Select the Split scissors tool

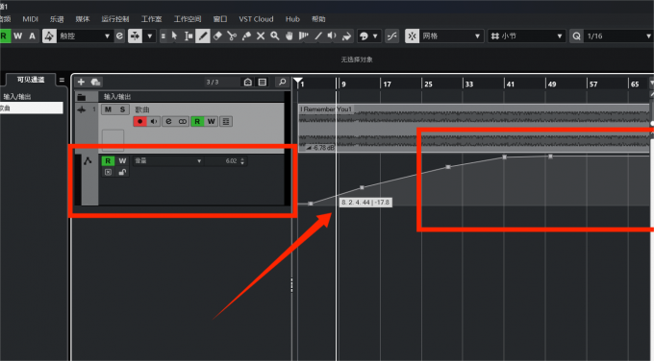coord(232,36)
